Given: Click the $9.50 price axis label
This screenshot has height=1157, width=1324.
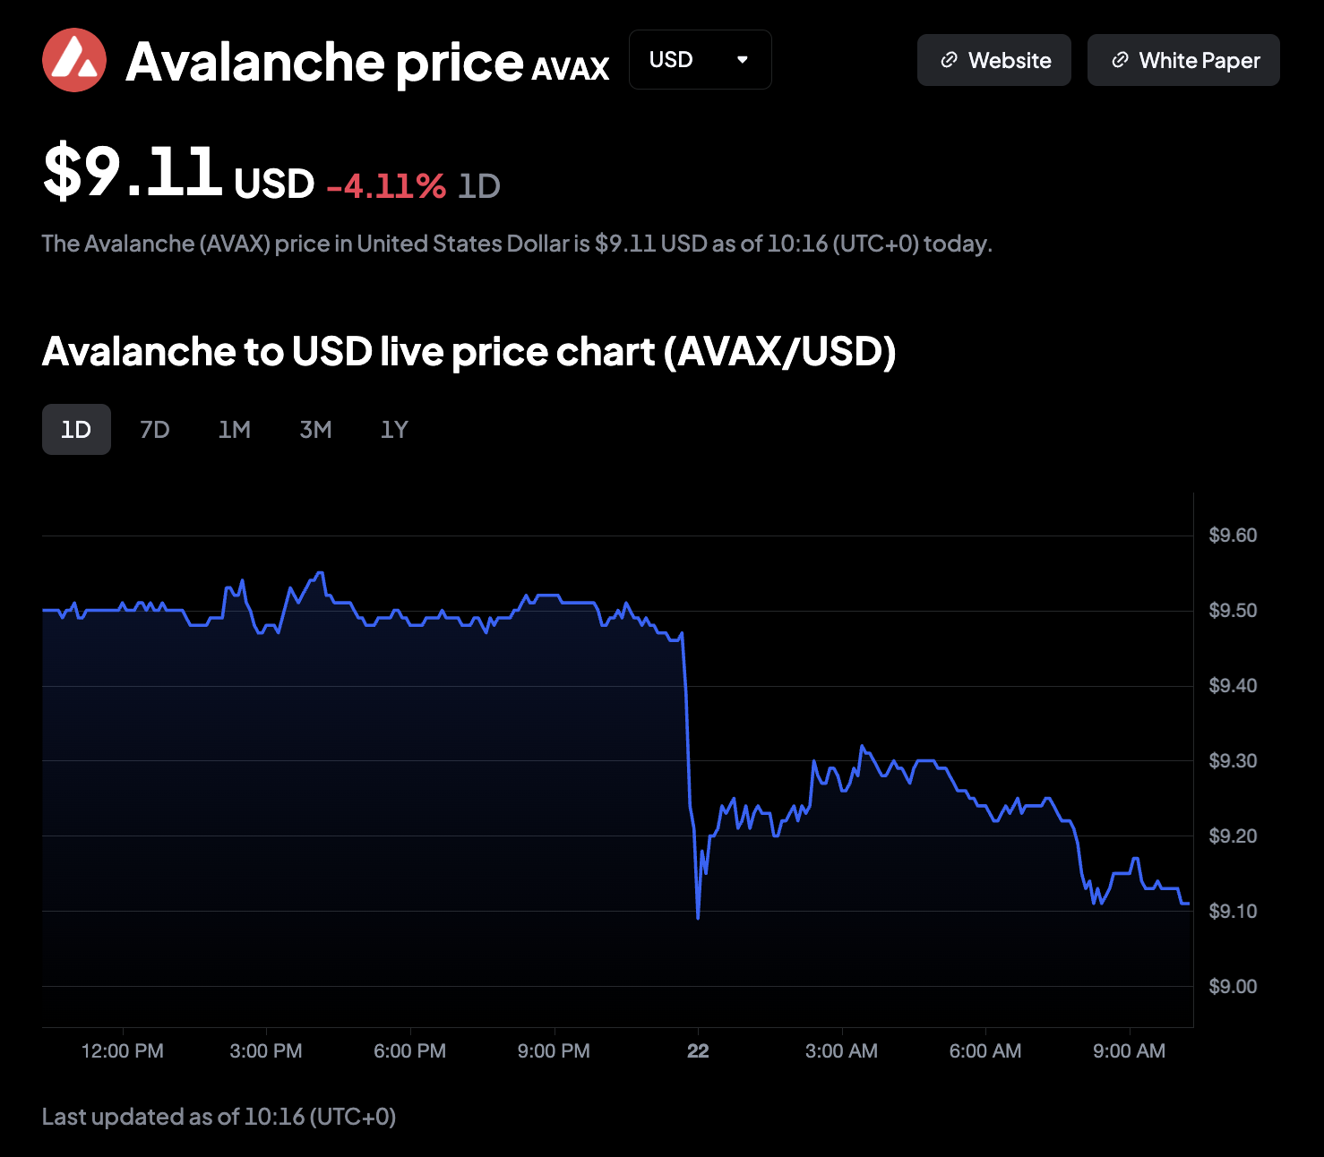Looking at the screenshot, I should 1233,611.
